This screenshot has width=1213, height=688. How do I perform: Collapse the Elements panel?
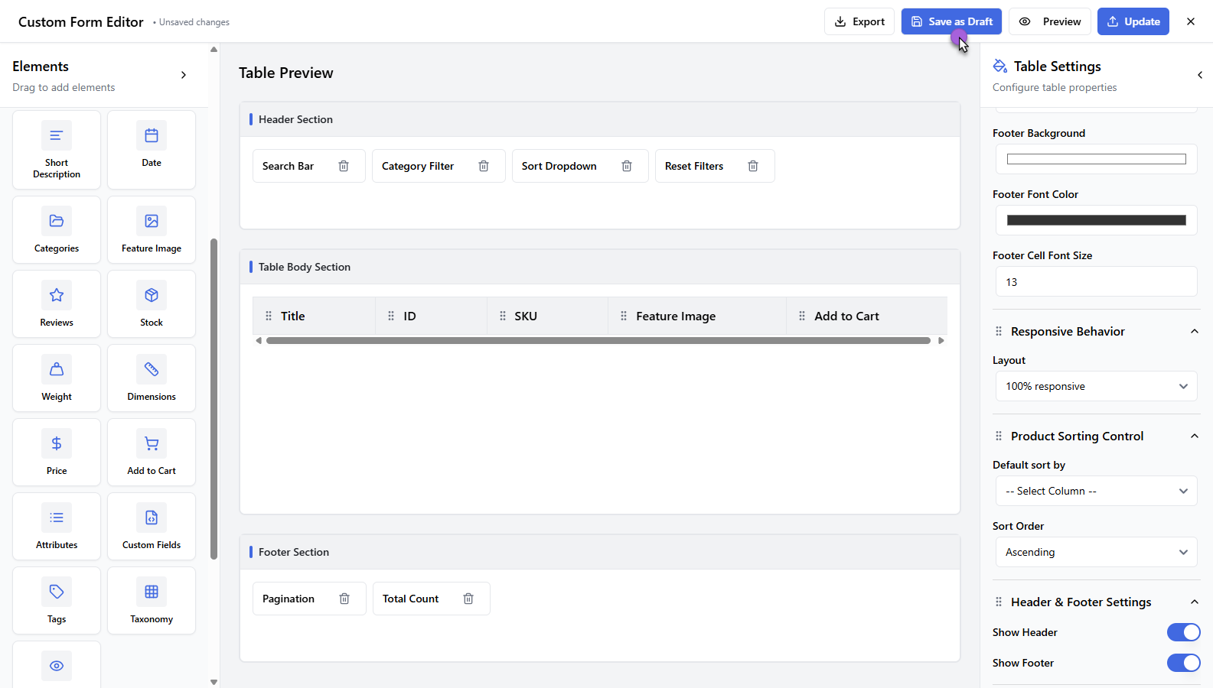click(x=184, y=75)
